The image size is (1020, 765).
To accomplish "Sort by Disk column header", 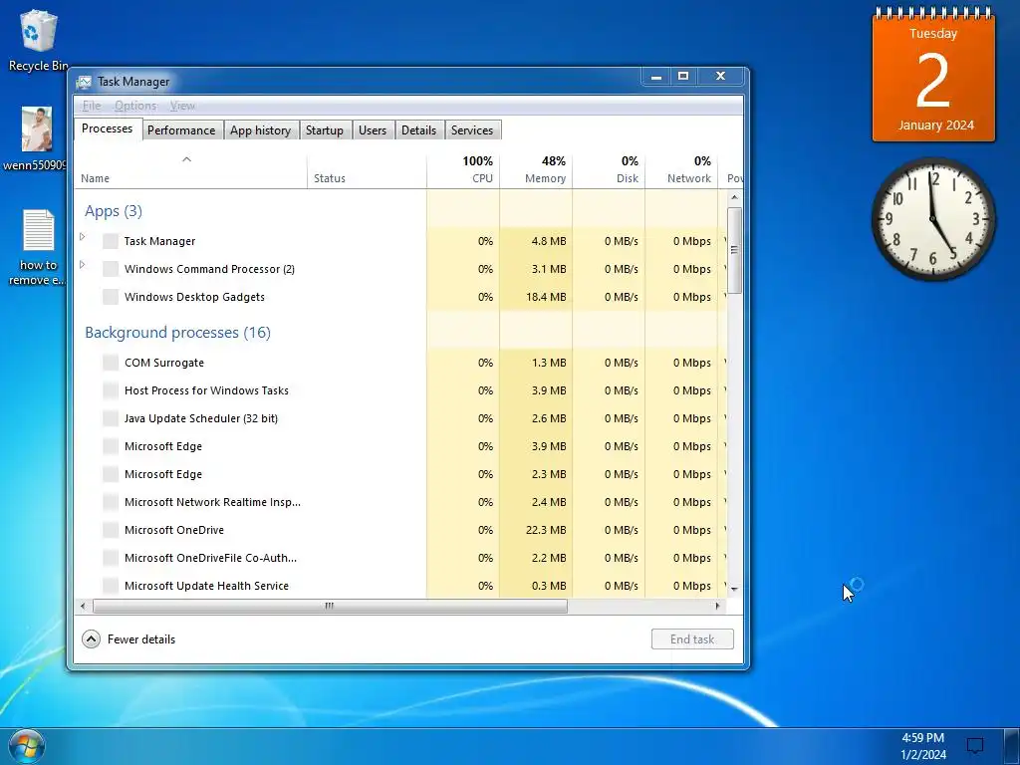I will coord(609,171).
